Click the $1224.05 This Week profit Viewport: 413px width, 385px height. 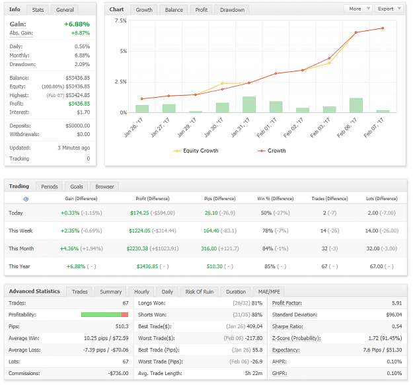point(139,230)
